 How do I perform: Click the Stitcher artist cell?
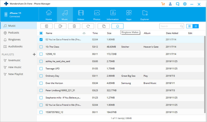pos(125,47)
